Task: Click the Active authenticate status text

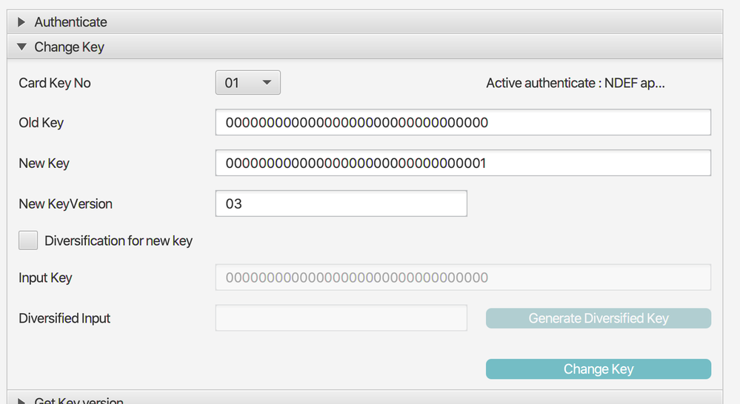Action: click(575, 83)
